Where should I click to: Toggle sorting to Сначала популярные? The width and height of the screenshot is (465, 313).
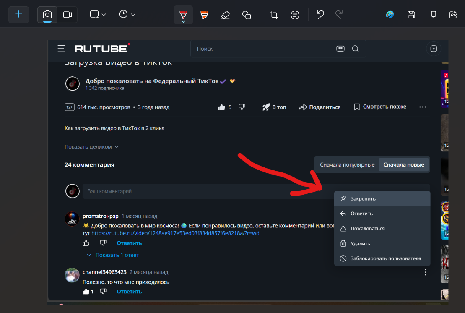(347, 165)
